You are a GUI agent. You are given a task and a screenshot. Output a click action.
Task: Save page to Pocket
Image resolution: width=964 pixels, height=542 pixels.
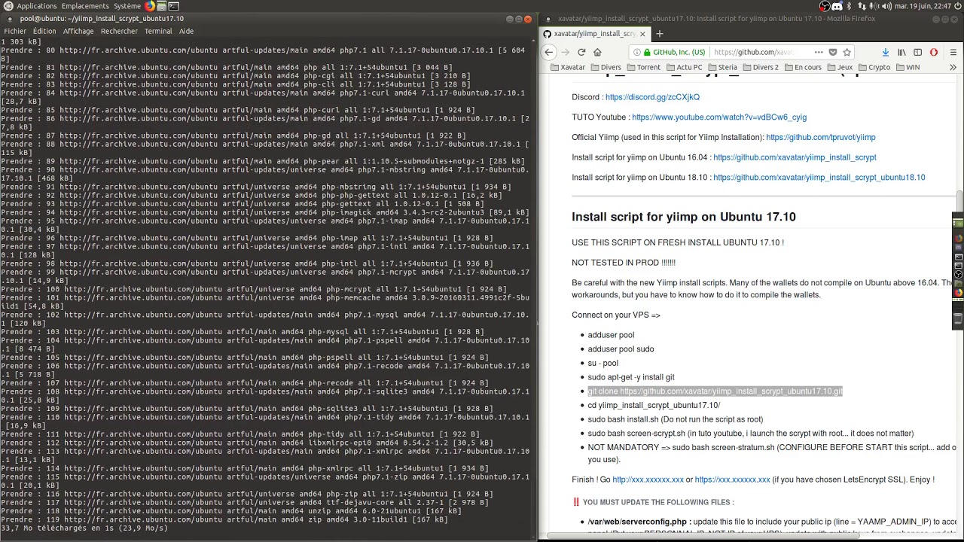pyautogui.click(x=833, y=52)
